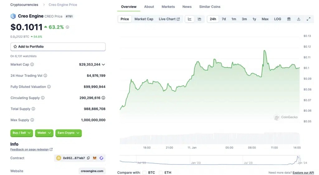Click the Market Cap info icon
The height and width of the screenshot is (175, 319).
click(x=32, y=64)
